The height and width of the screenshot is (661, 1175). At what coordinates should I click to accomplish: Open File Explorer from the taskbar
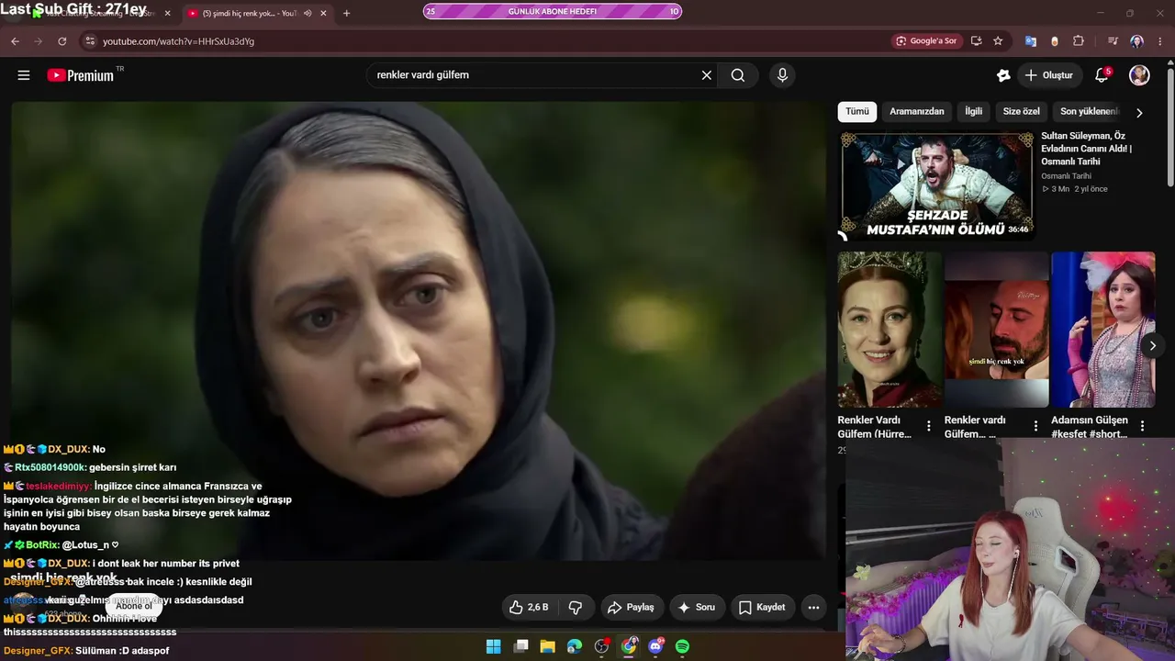[x=548, y=646]
